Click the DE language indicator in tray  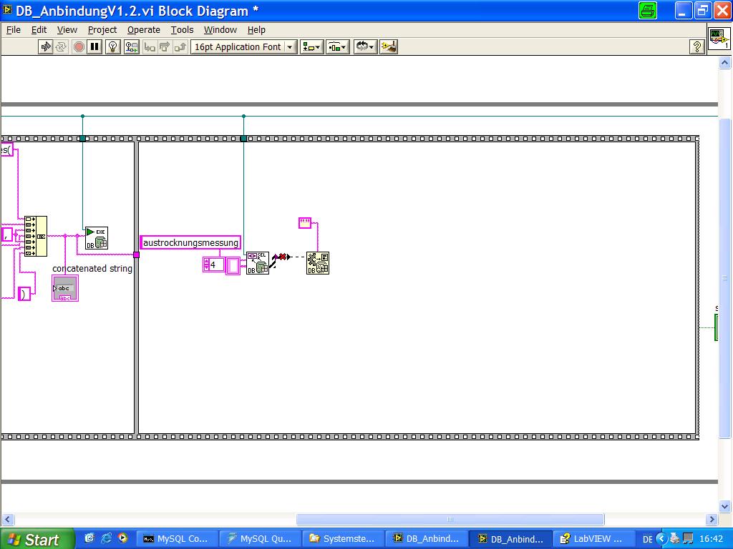pos(647,539)
